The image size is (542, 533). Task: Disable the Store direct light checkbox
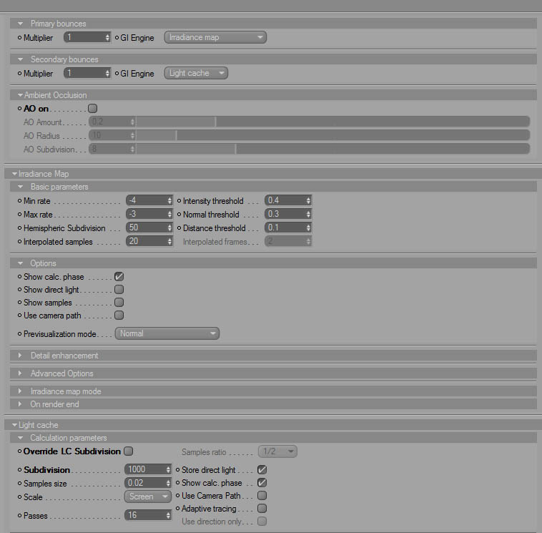262,470
